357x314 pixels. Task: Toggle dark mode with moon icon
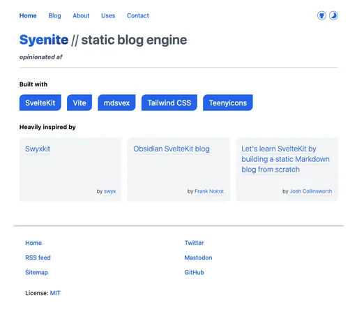[x=333, y=15]
